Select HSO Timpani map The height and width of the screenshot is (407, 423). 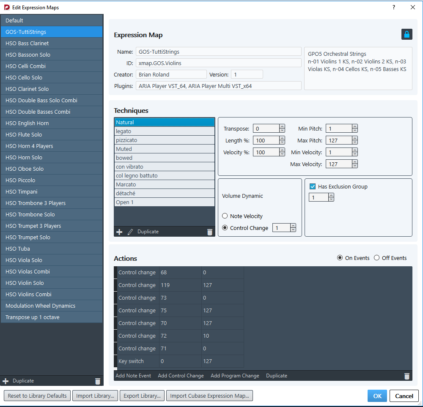52,191
